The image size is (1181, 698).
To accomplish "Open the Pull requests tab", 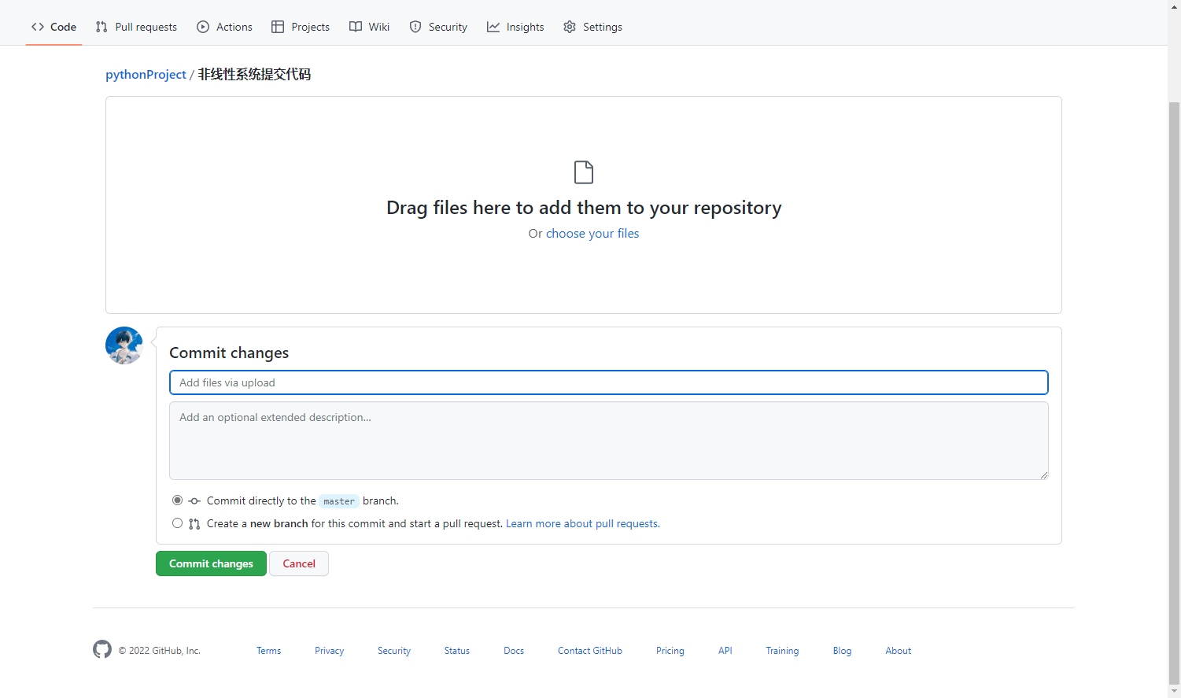I will [x=136, y=27].
